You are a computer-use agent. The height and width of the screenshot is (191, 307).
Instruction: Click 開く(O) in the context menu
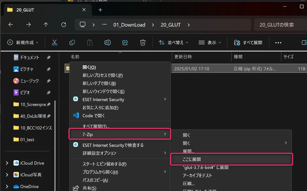(120, 67)
